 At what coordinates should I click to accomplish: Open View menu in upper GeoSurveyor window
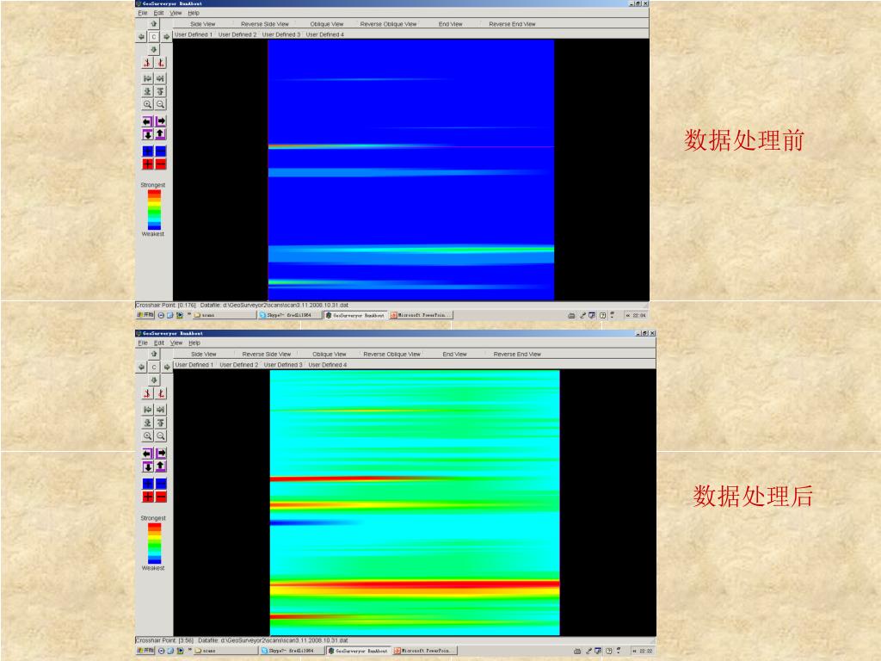click(x=176, y=13)
